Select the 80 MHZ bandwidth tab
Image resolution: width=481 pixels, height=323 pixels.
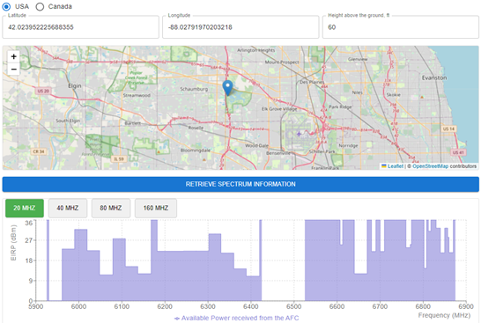pyautogui.click(x=111, y=208)
